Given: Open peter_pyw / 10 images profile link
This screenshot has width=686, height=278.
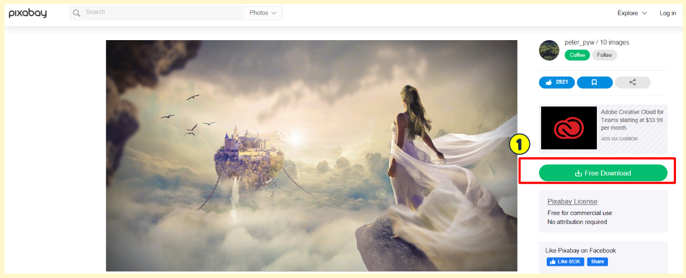Looking at the screenshot, I should point(596,42).
